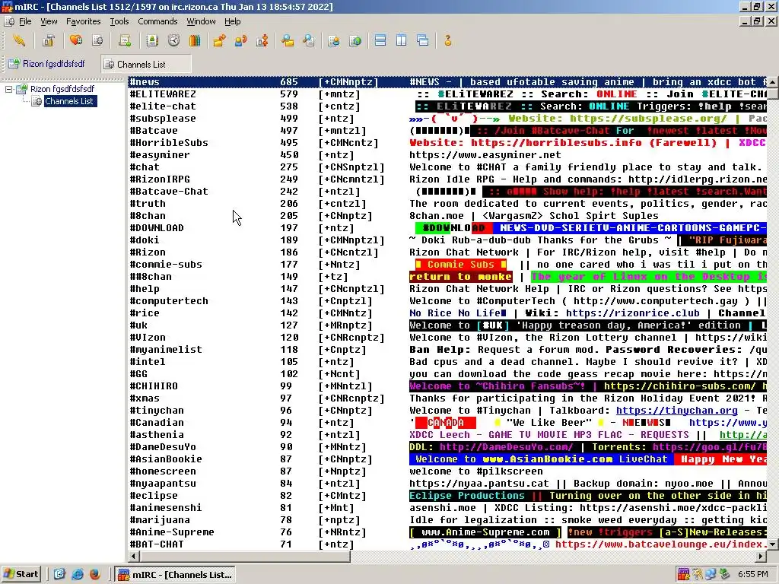Click the horizontal scrollbar thumb
Viewport: 779px width, 584px height.
coord(244,556)
